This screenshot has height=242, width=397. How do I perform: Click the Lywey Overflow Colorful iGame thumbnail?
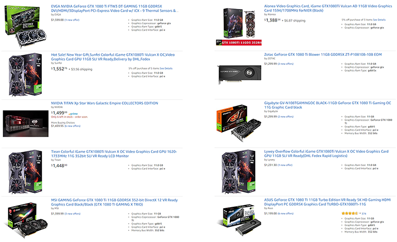point(239,171)
